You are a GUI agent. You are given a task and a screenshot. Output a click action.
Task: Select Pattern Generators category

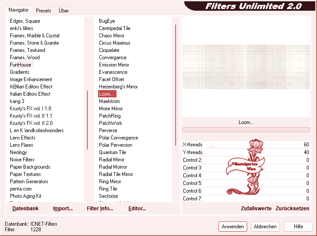pyautogui.click(x=29, y=182)
